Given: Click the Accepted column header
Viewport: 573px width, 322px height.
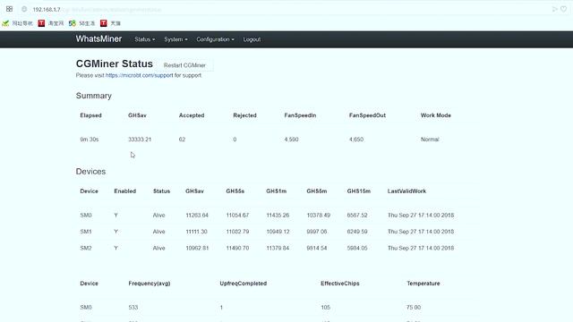Looking at the screenshot, I should tap(192, 115).
